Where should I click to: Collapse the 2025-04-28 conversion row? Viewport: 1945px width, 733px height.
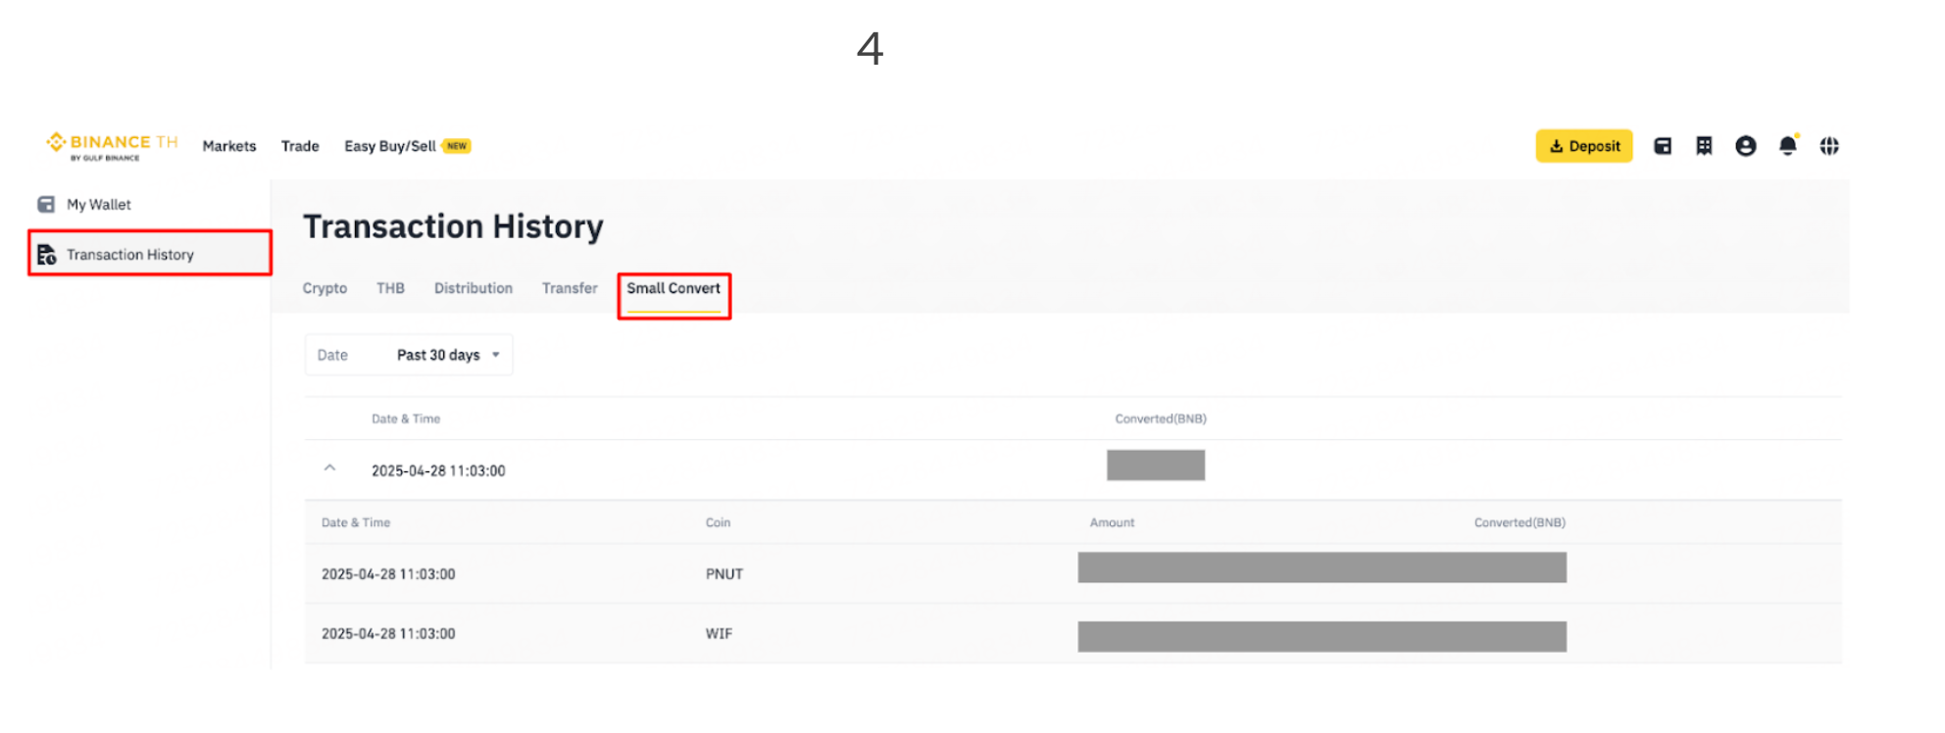[x=330, y=469]
